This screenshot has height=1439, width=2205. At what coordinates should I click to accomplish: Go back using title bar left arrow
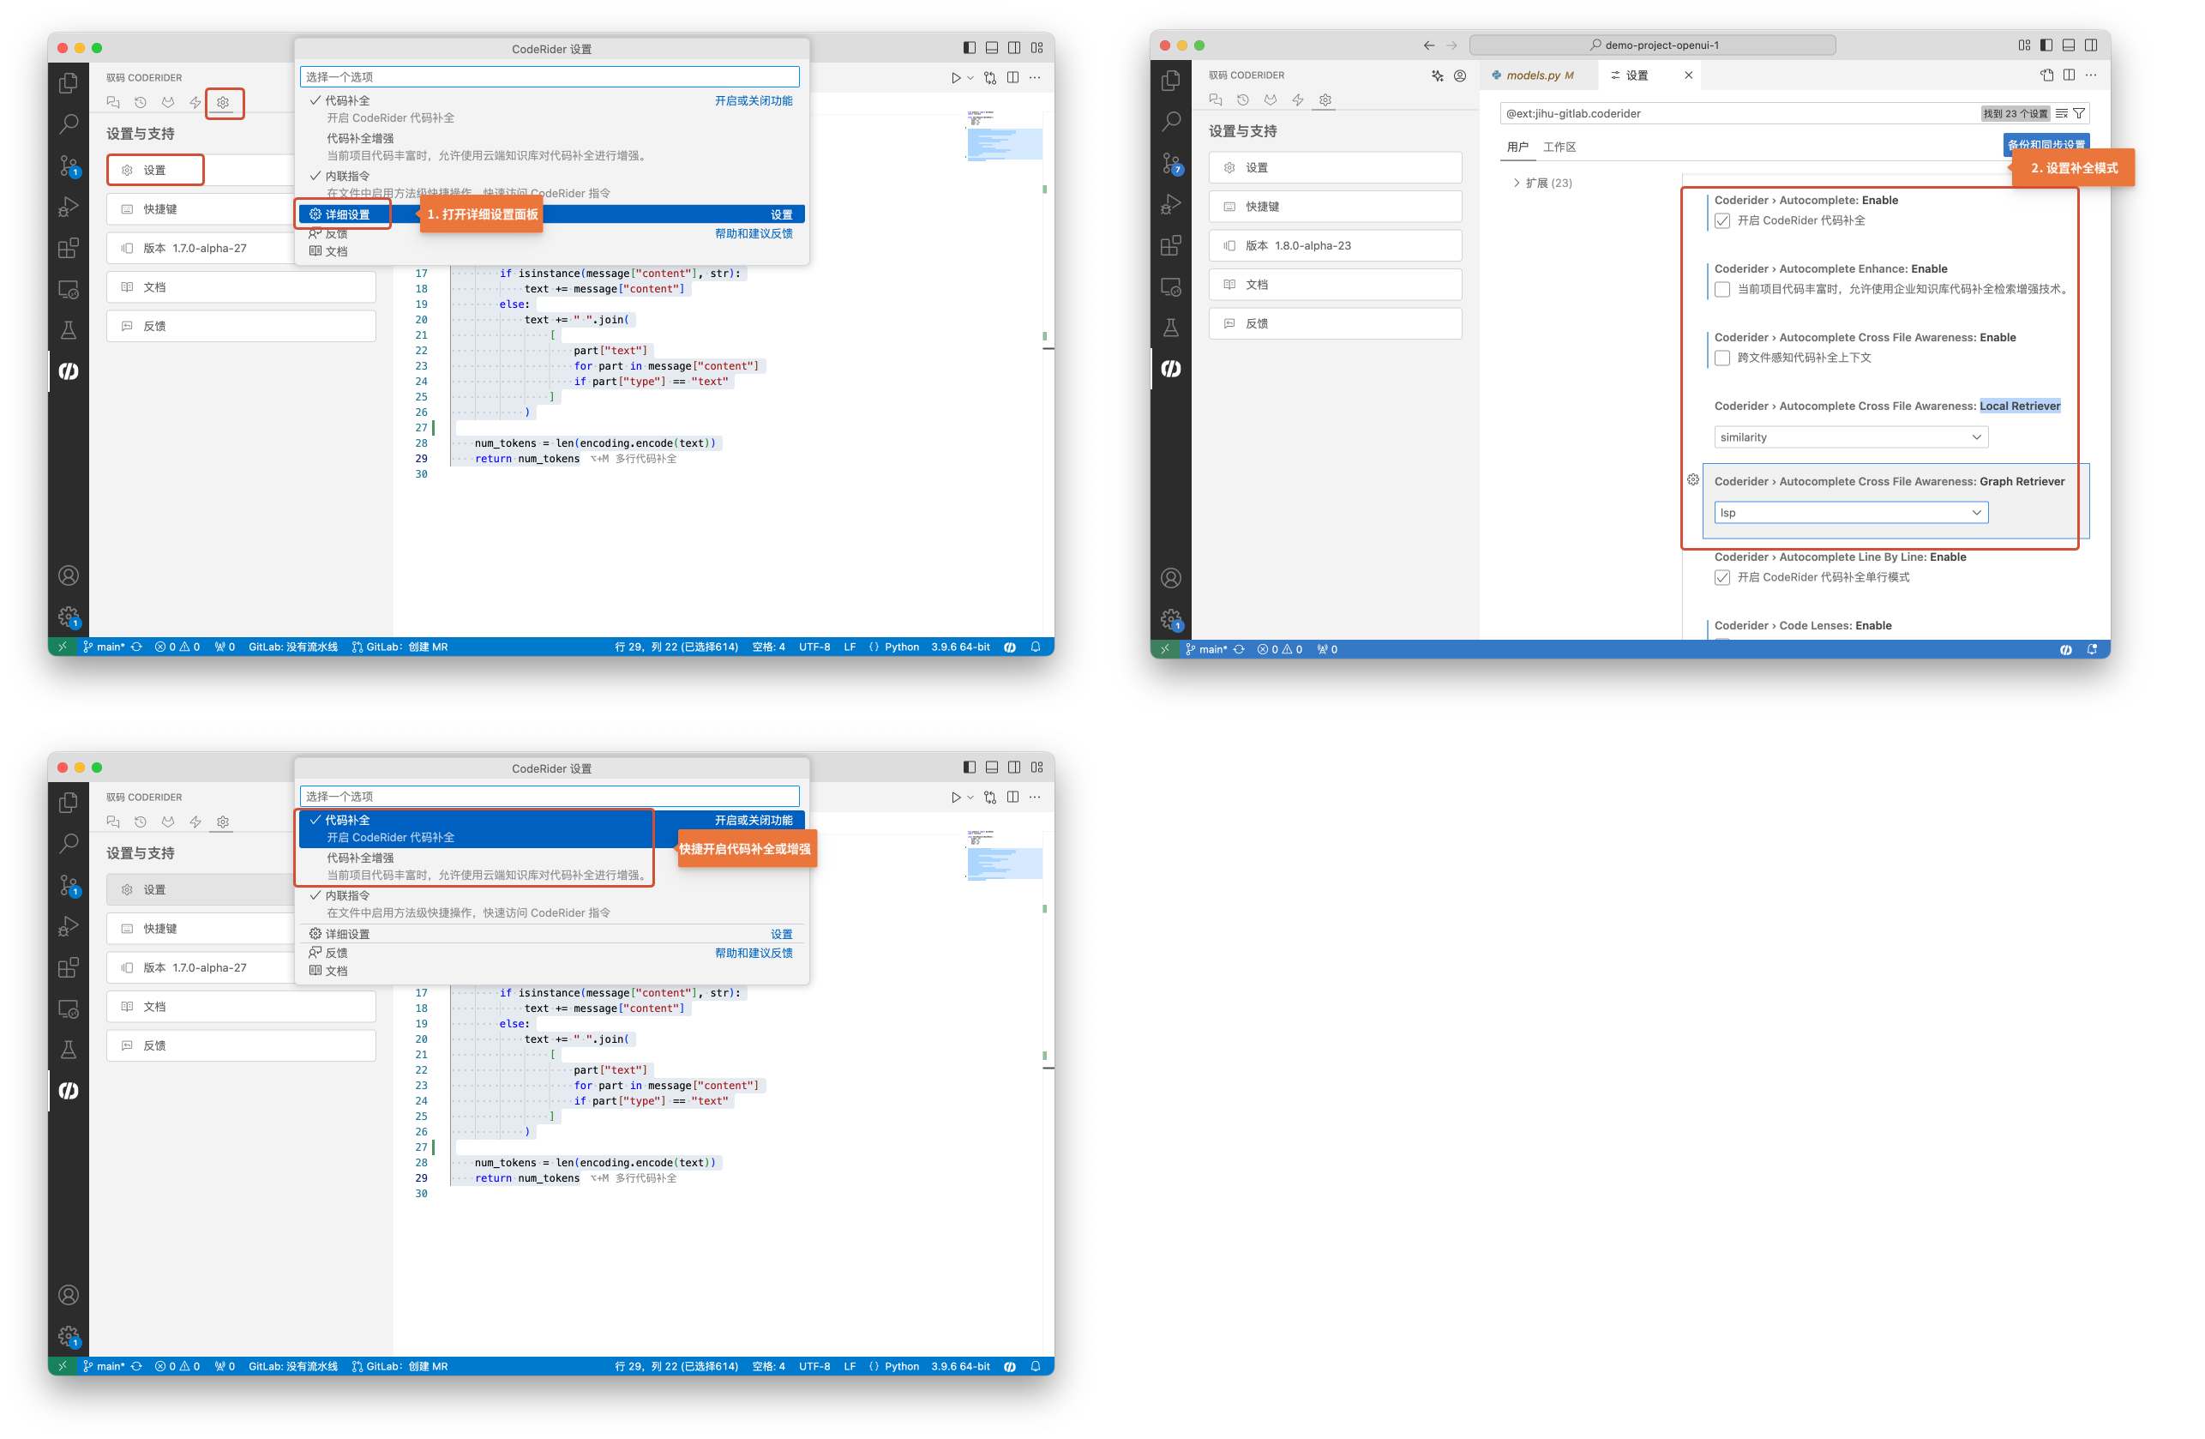tap(1428, 45)
